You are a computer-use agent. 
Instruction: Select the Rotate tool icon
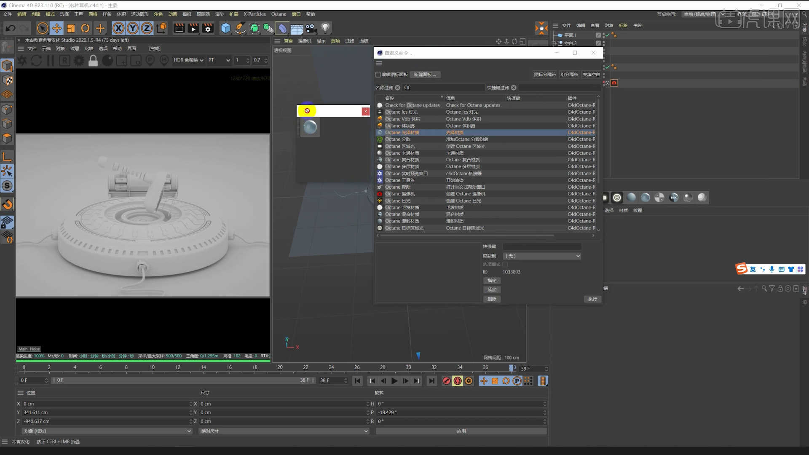coord(86,28)
